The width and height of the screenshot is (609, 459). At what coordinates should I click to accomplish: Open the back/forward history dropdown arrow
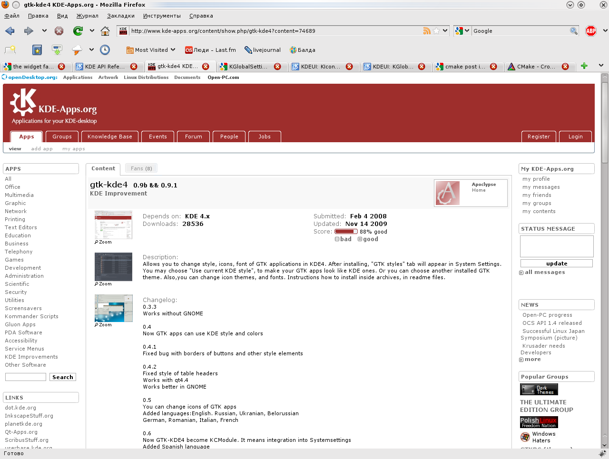44,31
